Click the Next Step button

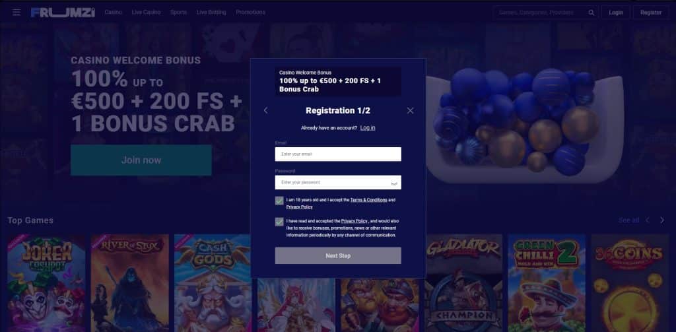click(338, 255)
